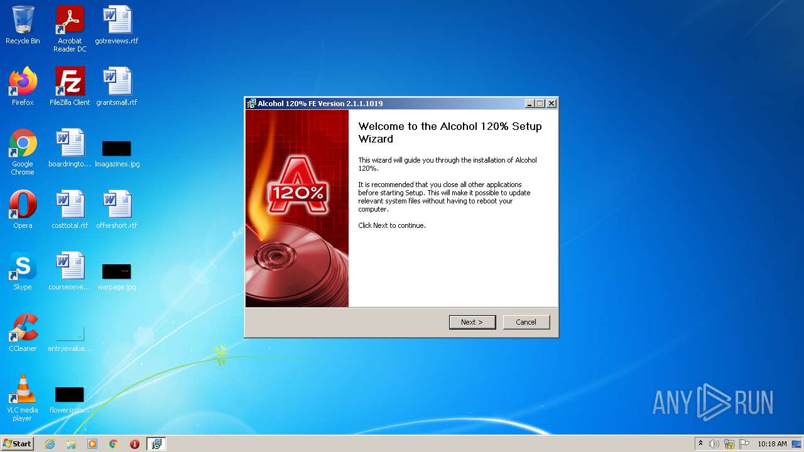This screenshot has height=452, width=804.
Task: Open Internet Explorer from taskbar
Action: click(50, 444)
